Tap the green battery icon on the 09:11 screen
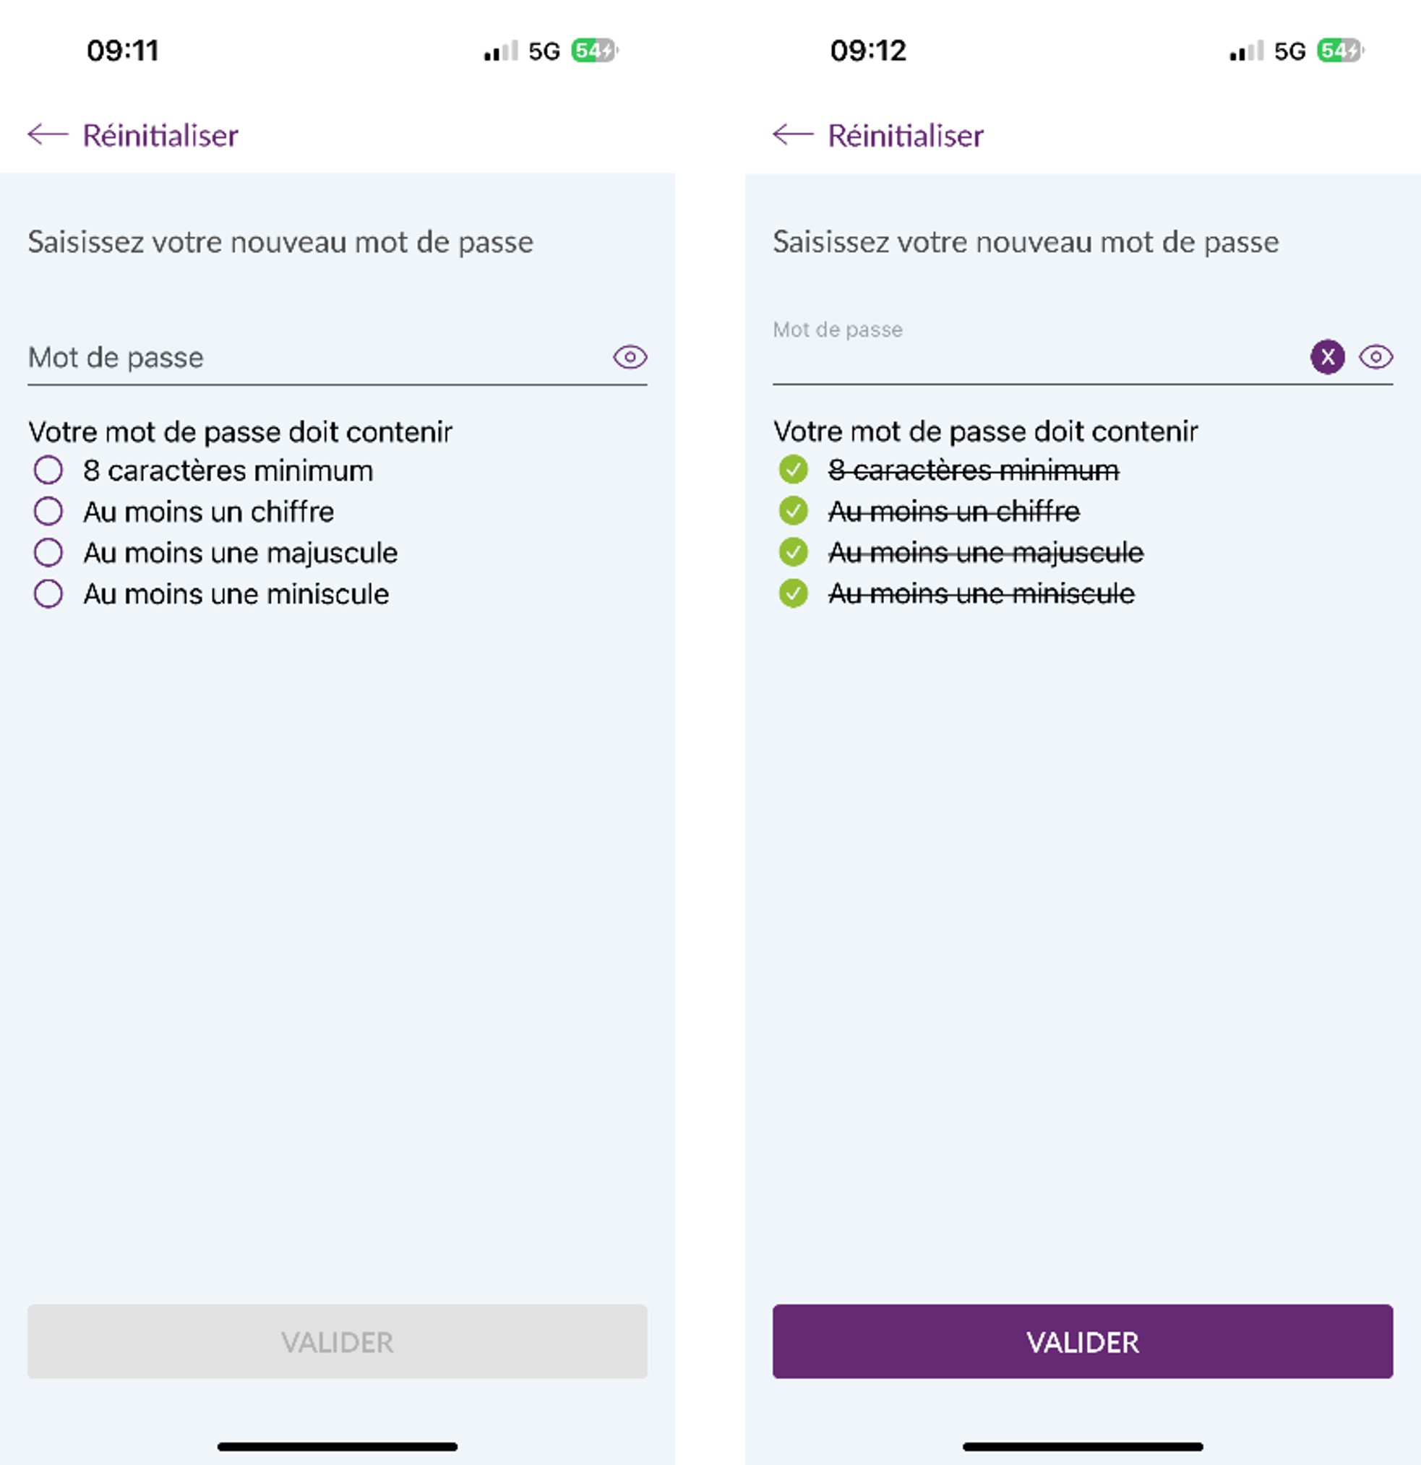This screenshot has width=1421, height=1465. (594, 51)
